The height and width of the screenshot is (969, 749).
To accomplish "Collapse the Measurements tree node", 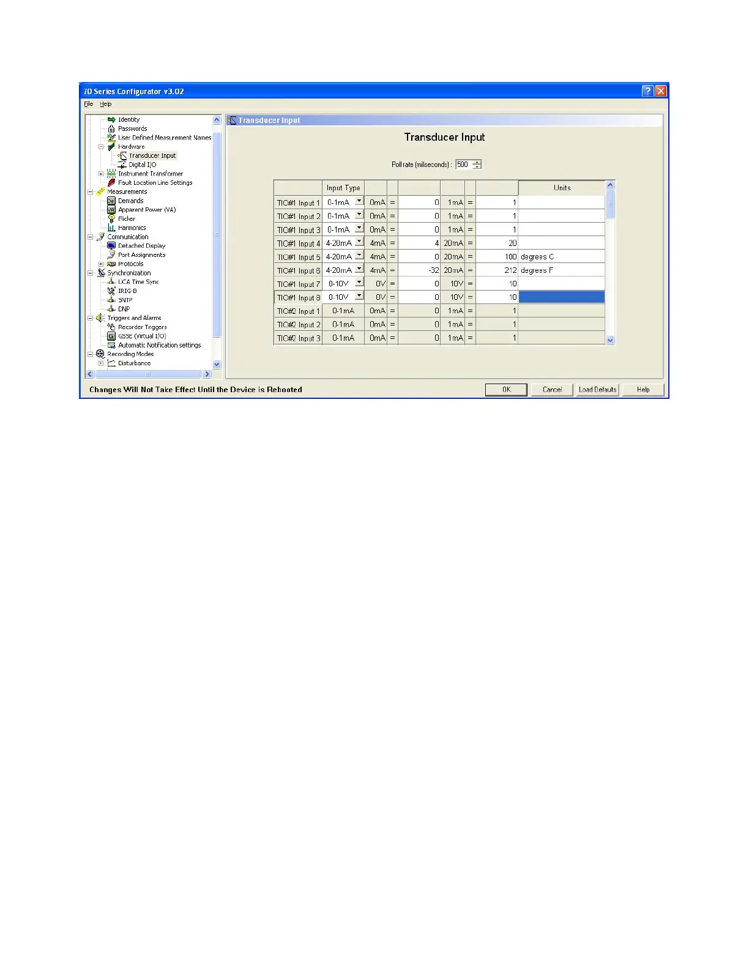I will tap(90, 191).
